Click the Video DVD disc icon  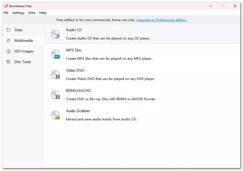[x=56, y=75]
